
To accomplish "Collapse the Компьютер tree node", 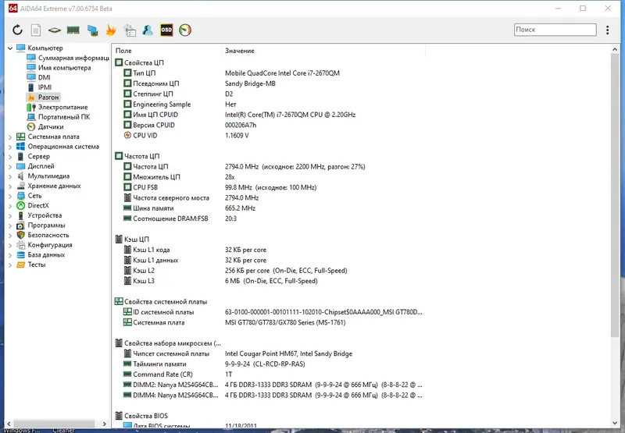I will [10, 48].
